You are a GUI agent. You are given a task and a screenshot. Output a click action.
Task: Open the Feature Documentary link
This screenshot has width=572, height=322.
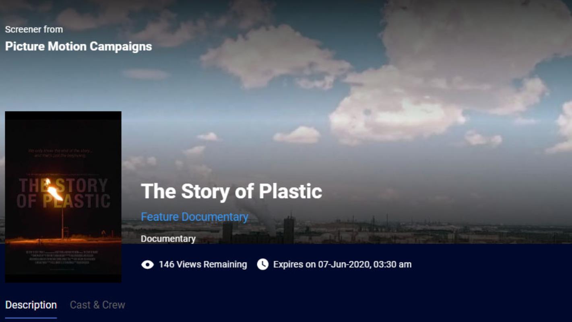(194, 217)
